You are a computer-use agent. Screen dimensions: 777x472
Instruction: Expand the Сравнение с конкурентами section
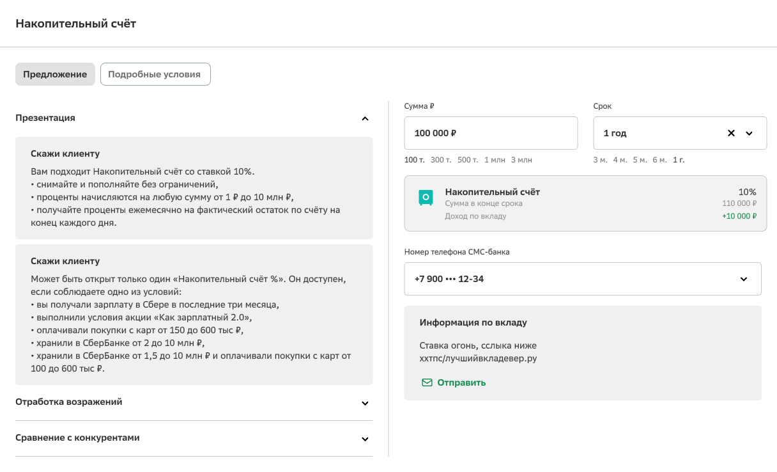pos(365,439)
